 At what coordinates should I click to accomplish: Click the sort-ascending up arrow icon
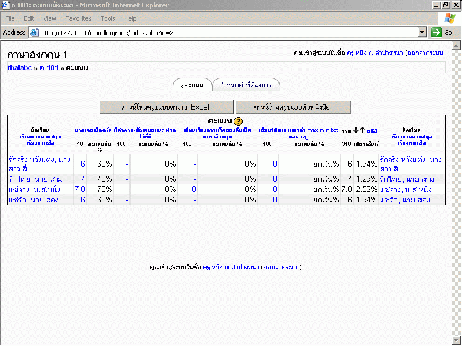tap(363, 130)
